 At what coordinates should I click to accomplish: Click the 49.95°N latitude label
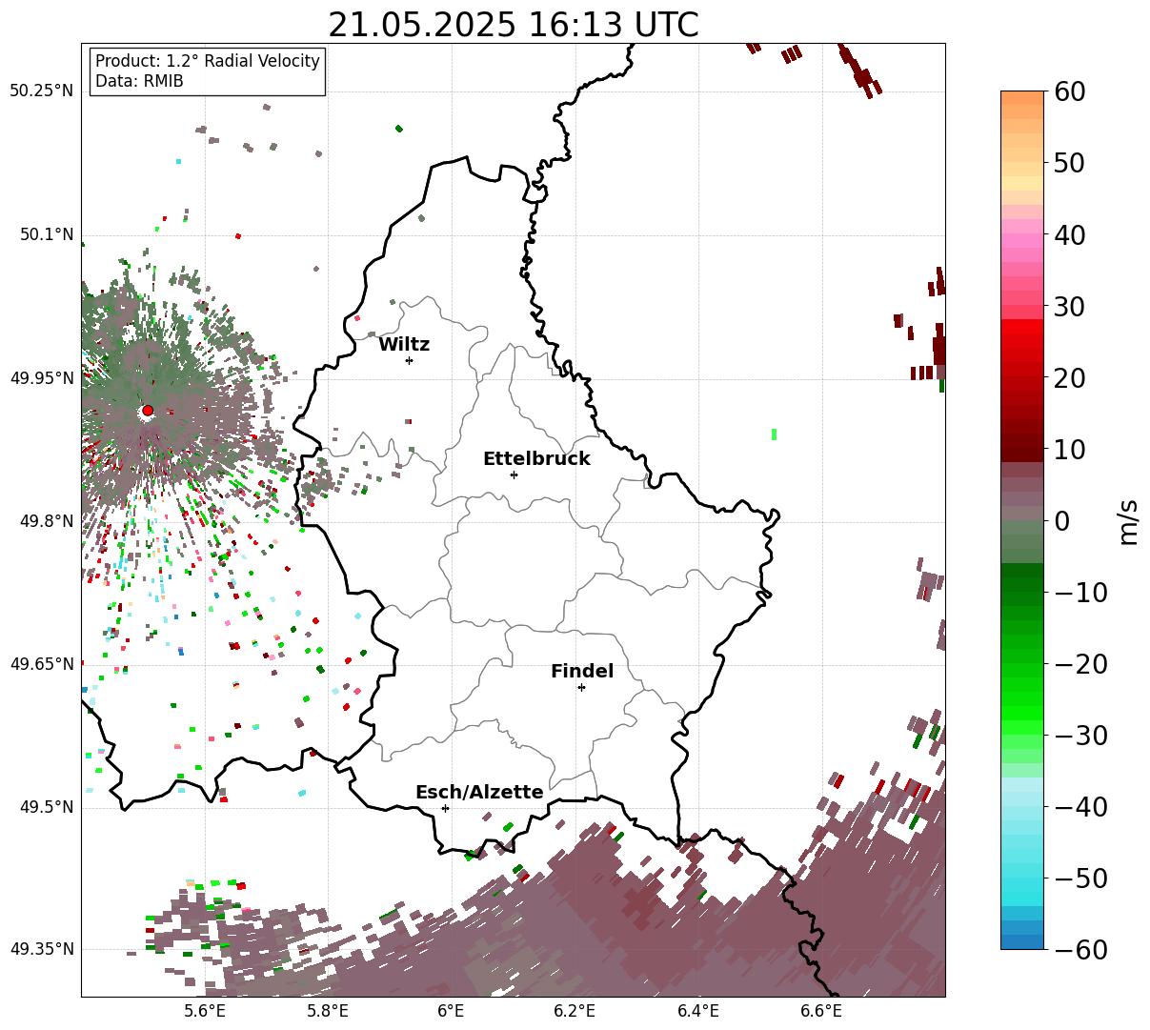(42, 378)
